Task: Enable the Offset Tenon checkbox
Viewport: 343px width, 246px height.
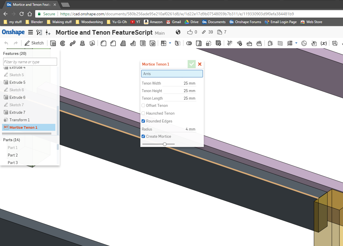Action: click(143, 106)
